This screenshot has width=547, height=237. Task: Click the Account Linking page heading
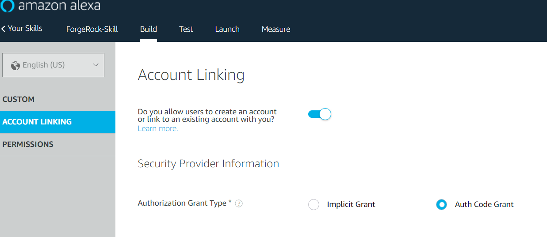191,75
